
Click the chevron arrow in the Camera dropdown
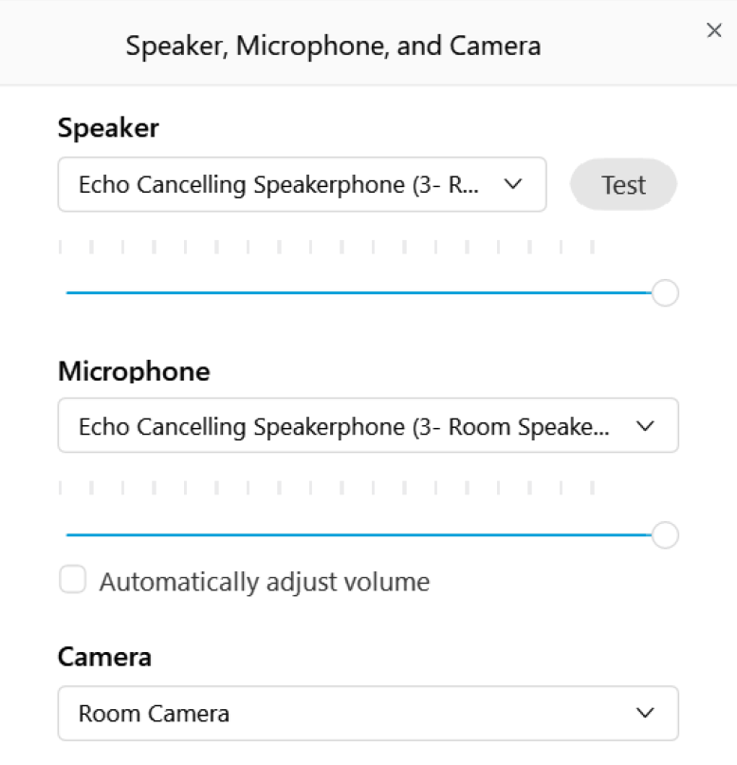[645, 713]
